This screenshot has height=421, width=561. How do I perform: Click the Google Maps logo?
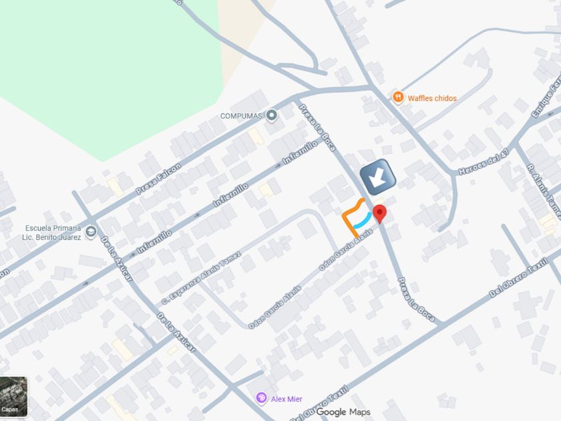(x=343, y=412)
